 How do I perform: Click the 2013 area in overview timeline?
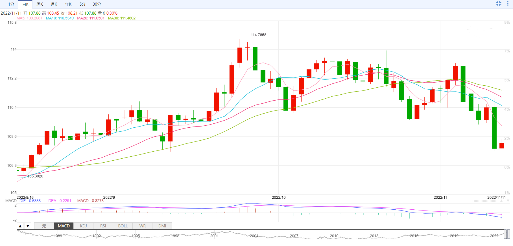tap(374, 236)
